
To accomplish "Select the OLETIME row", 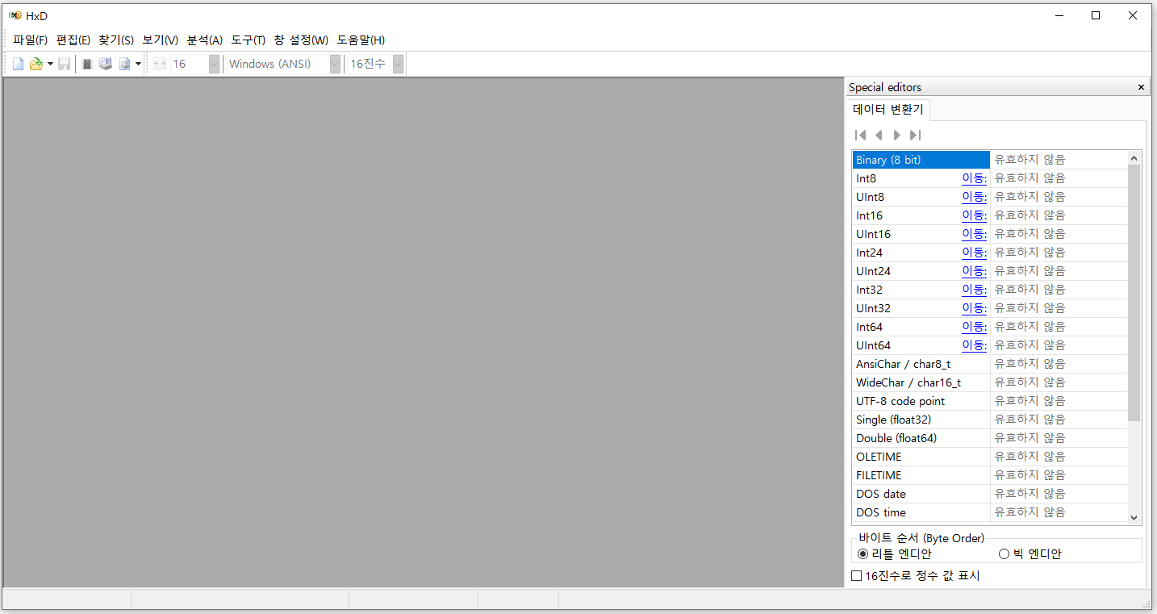I will 990,457.
